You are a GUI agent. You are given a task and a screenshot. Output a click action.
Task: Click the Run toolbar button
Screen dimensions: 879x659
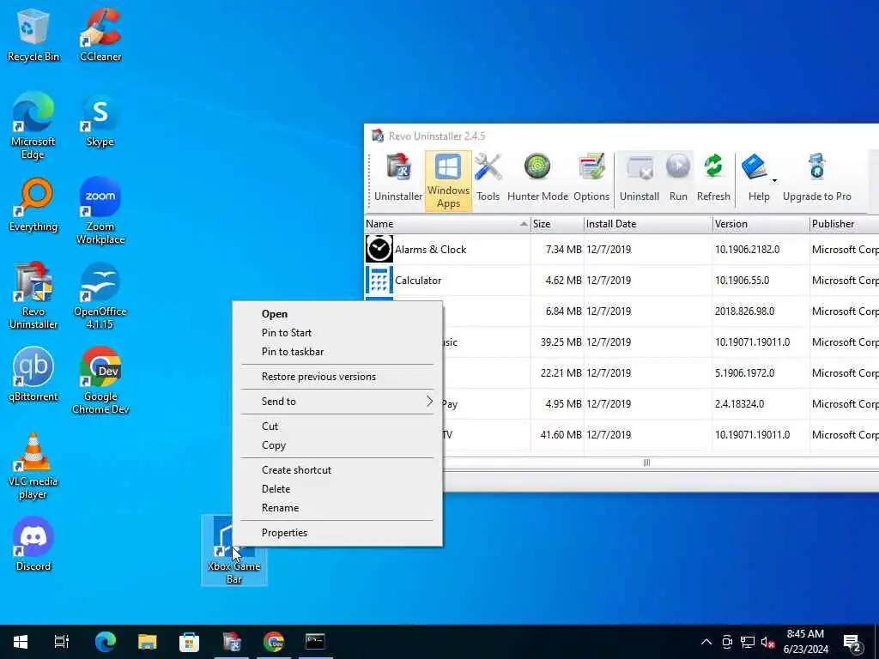678,178
